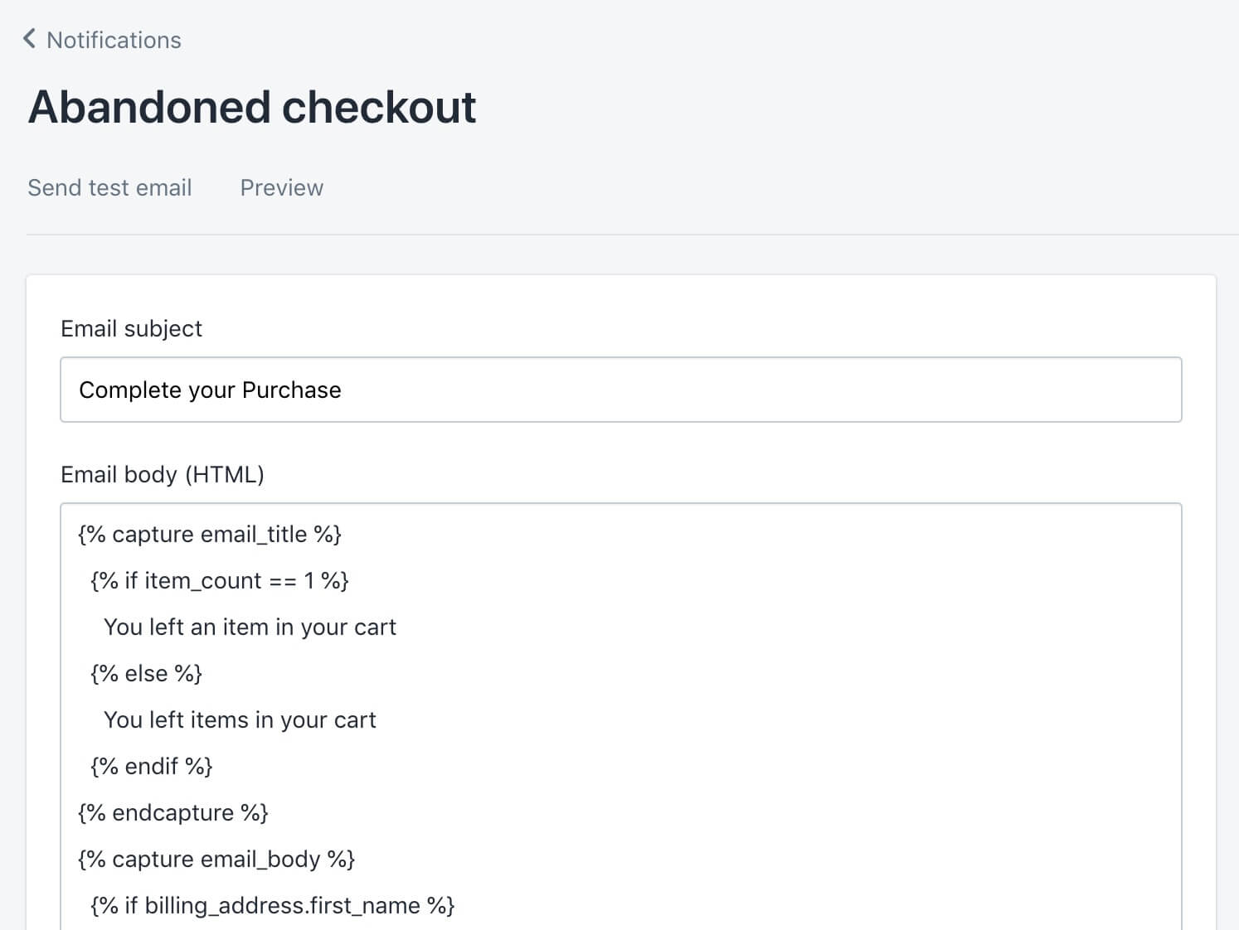Click the word Purchase in Email subject

(292, 390)
